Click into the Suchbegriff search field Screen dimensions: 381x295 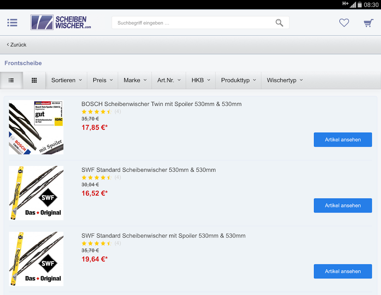[x=192, y=23]
